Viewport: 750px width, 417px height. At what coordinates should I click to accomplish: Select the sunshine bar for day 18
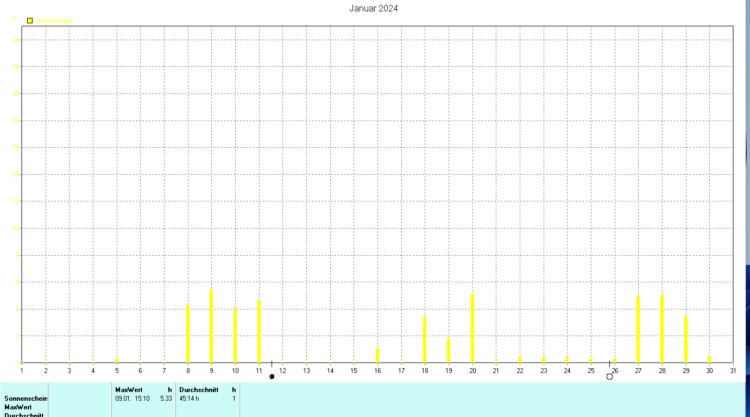[x=425, y=340]
